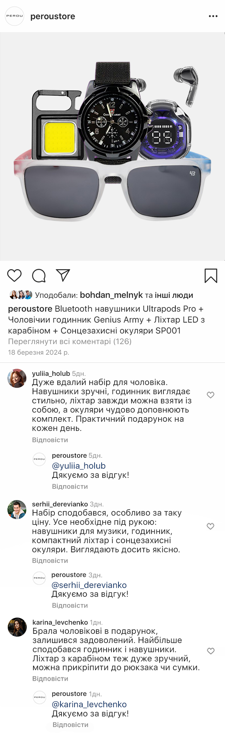Like yuliia_holub's comment heart
The height and width of the screenshot is (733, 225).
[211, 395]
